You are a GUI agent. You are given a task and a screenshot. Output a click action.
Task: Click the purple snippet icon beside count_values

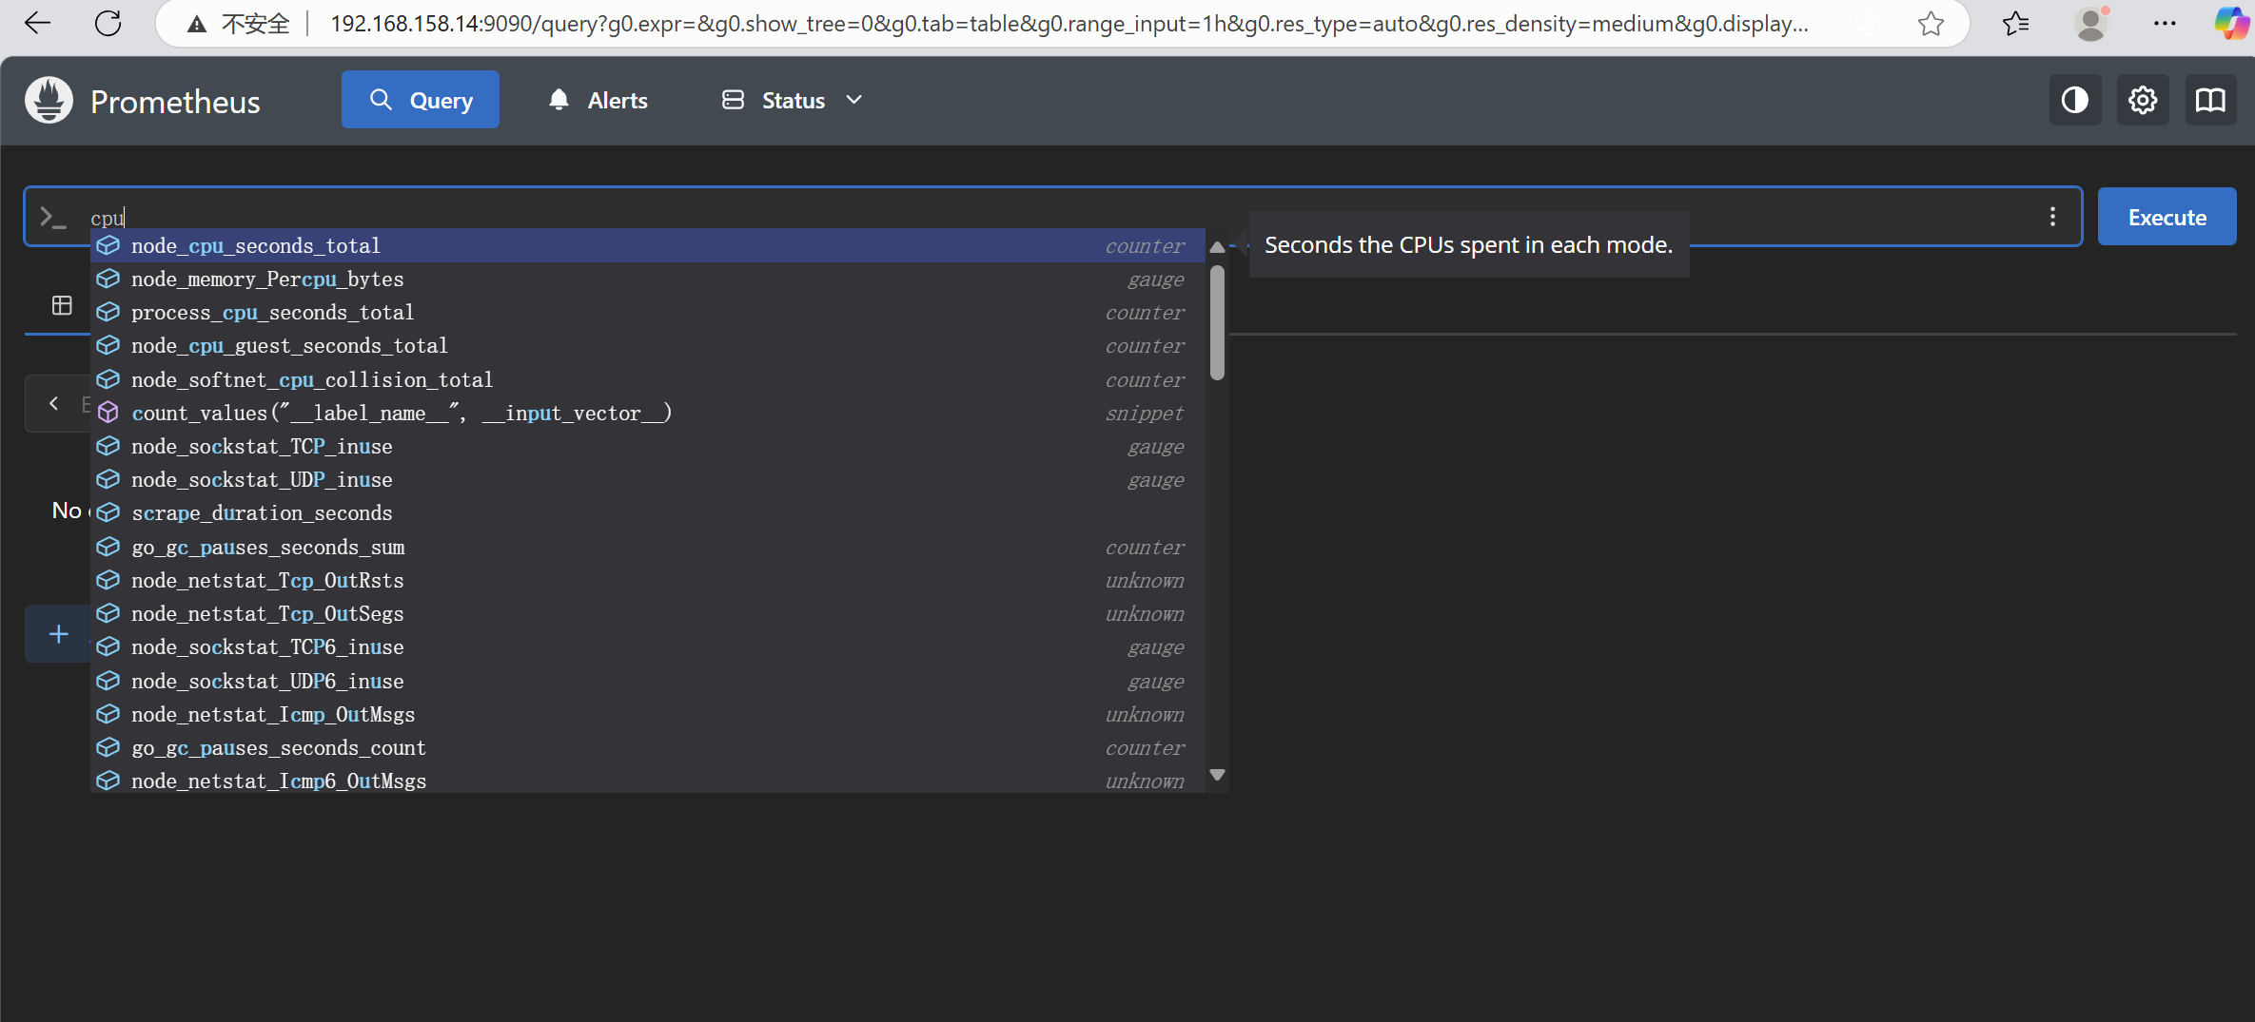point(108,413)
